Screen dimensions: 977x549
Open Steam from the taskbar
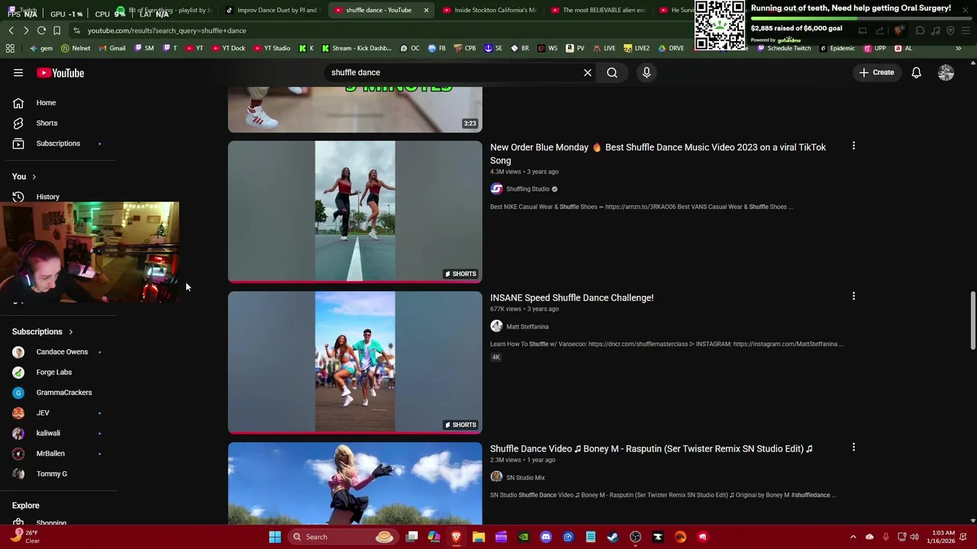point(613,537)
